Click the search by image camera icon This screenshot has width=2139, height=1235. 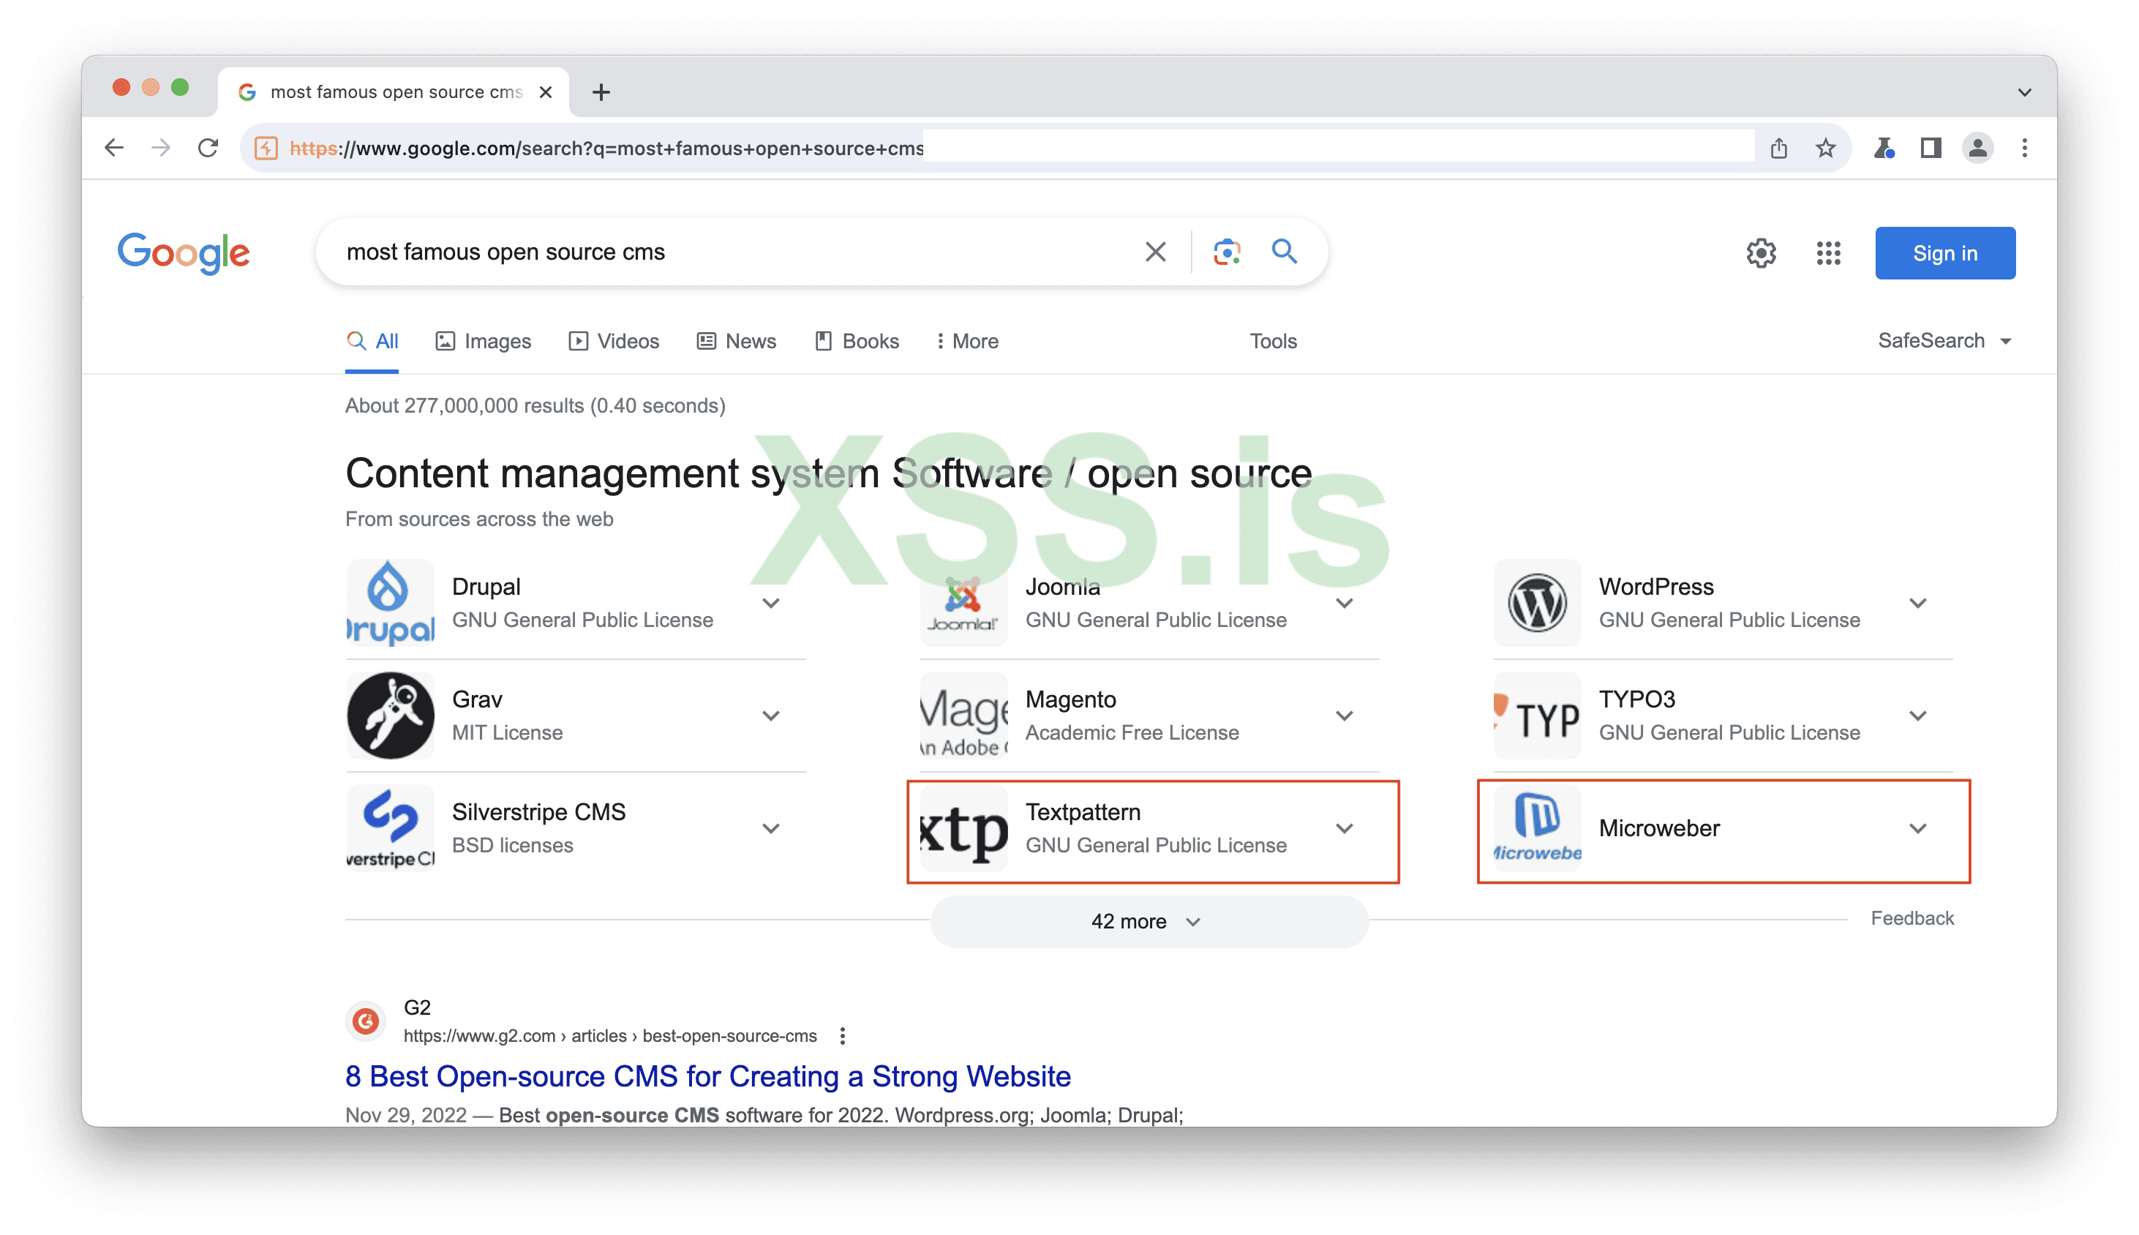coord(1226,252)
